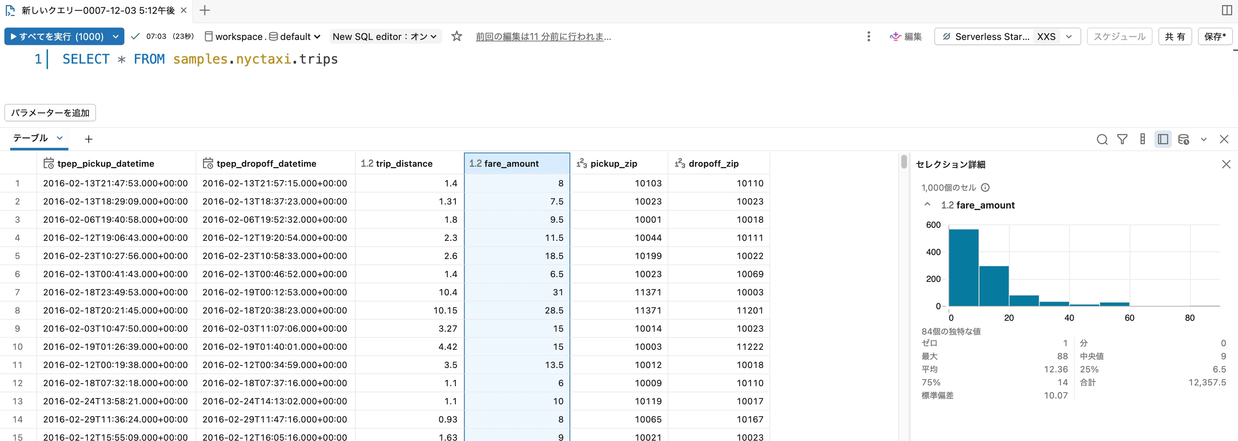Run all with すべてを実行 (1000) button
1238x441 pixels.
coord(56,36)
